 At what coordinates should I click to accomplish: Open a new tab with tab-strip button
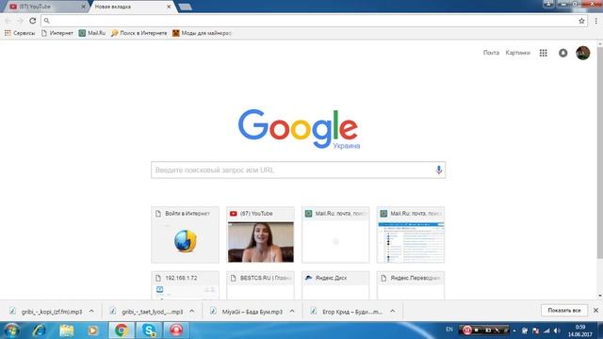[186, 7]
